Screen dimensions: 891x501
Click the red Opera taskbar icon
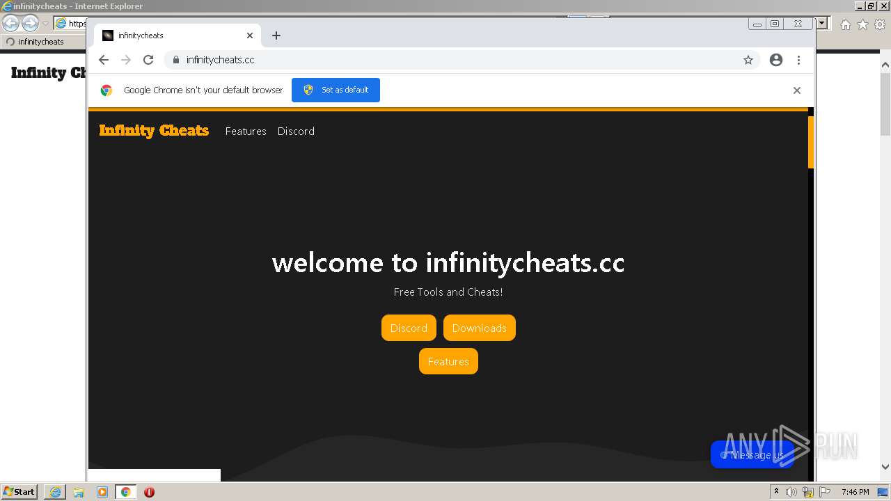click(x=149, y=492)
